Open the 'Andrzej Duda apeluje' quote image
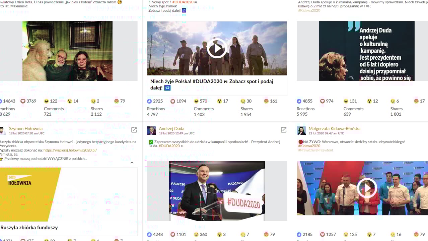The height and width of the screenshot is (241, 428). tap(367, 51)
